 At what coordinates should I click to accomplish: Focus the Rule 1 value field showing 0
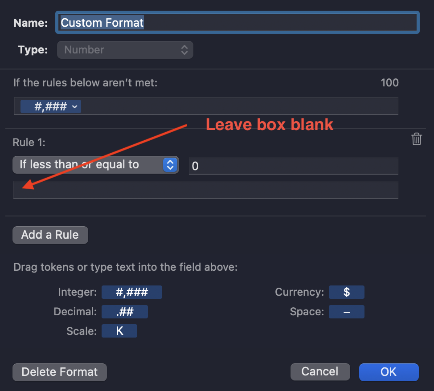click(x=293, y=166)
